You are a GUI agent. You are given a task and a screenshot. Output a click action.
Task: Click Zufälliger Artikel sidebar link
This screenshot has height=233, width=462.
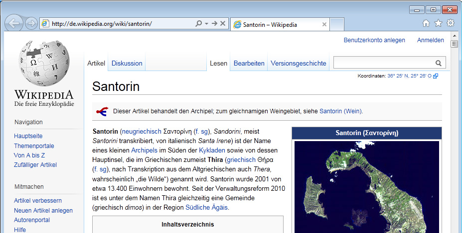(x=35, y=165)
